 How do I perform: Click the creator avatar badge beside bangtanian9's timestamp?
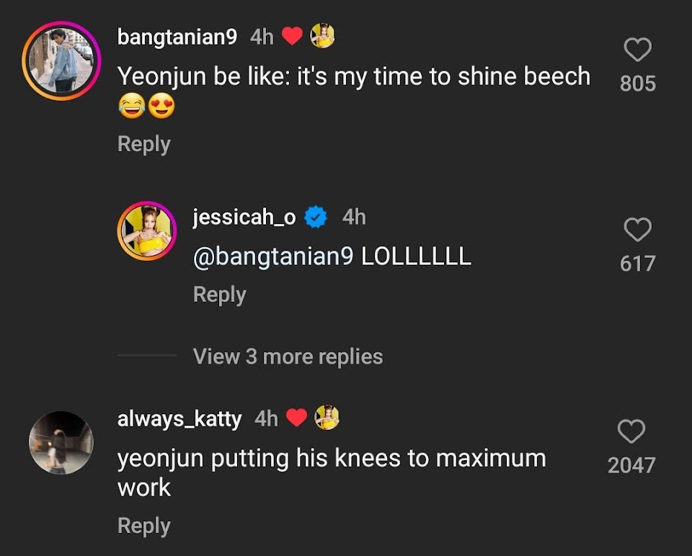pyautogui.click(x=322, y=37)
